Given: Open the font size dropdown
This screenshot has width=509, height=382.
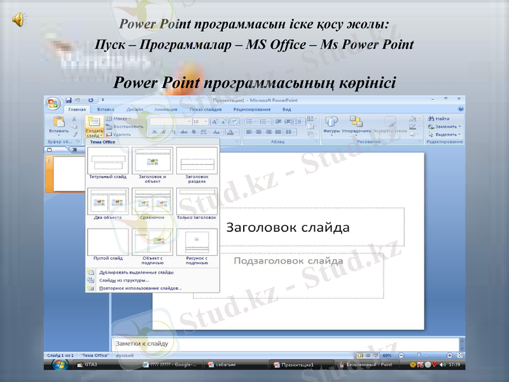Looking at the screenshot, I should (x=206, y=122).
